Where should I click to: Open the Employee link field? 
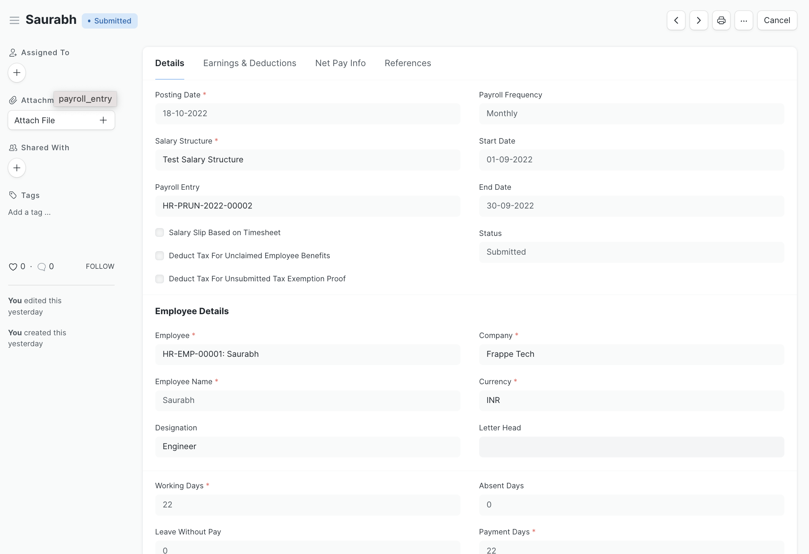(x=307, y=354)
